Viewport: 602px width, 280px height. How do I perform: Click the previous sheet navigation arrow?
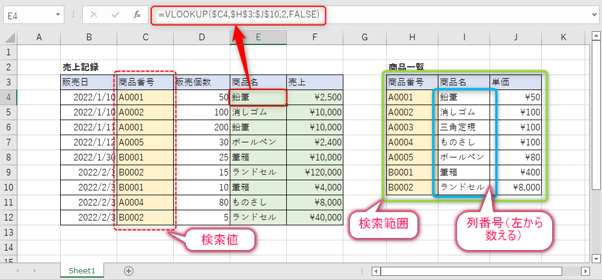click(x=18, y=271)
